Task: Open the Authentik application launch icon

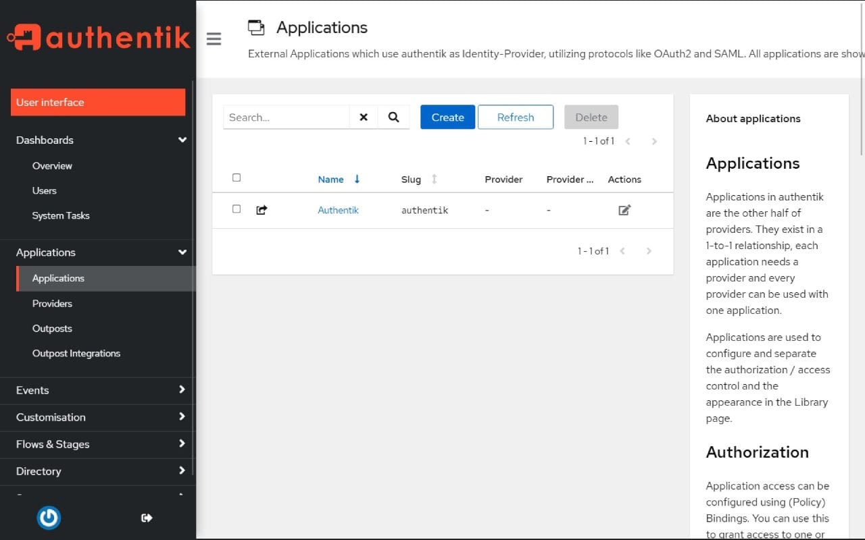Action: 261,210
